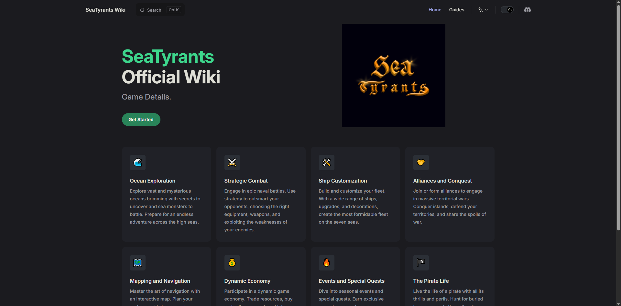Click the Mapping and Navigation map icon
Image resolution: width=621 pixels, height=306 pixels.
(x=138, y=263)
